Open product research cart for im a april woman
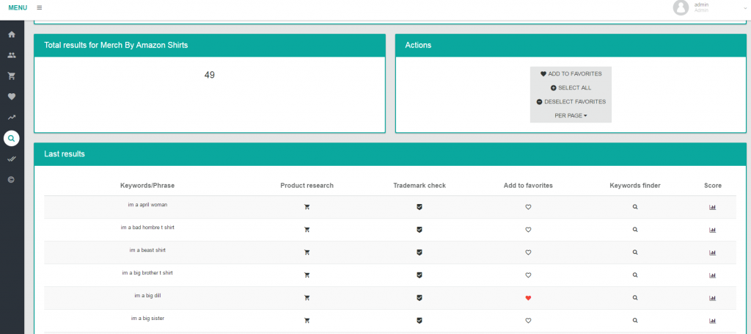Viewport: 751px width, 334px height. point(307,207)
